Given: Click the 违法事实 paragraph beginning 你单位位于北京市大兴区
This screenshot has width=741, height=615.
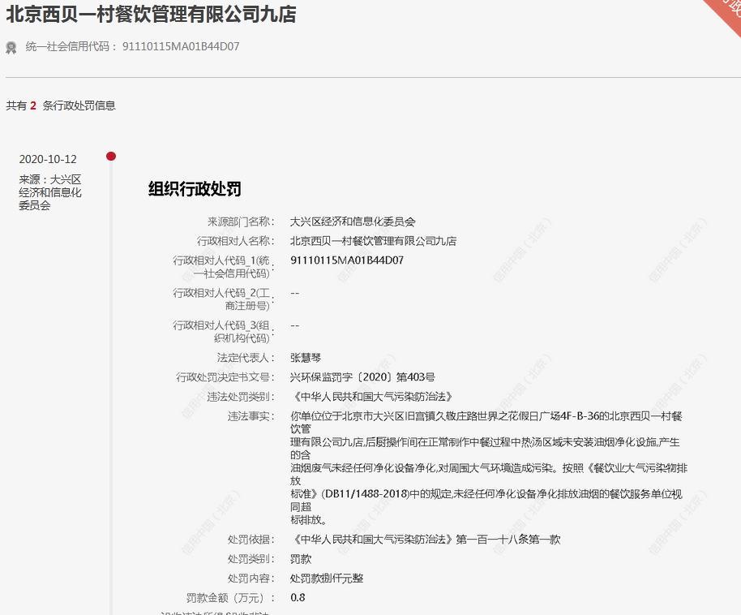Looking at the screenshot, I should (489, 468).
